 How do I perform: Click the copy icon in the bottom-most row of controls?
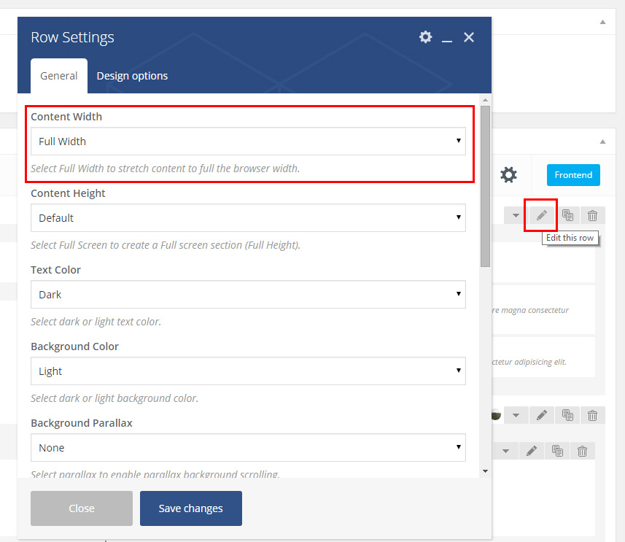(x=557, y=451)
